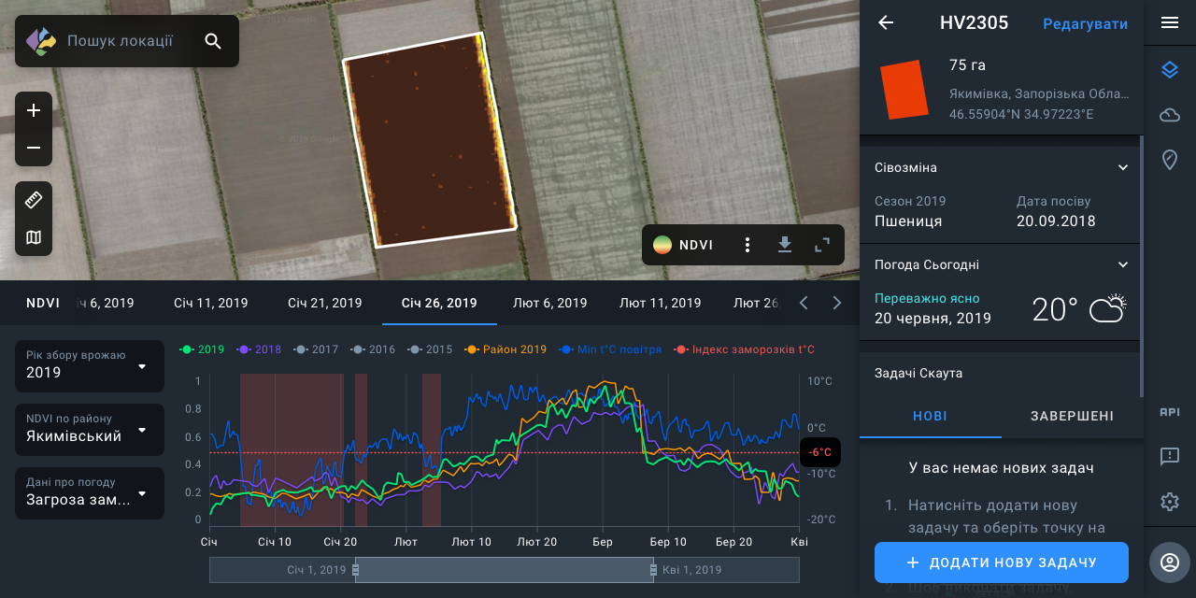Toggle Min t°C повітря legend series
Image resolution: width=1196 pixels, height=598 pixels.
pos(610,349)
